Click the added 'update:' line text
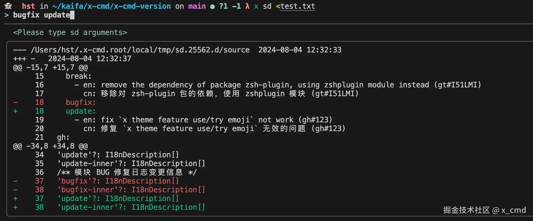 pos(81,111)
